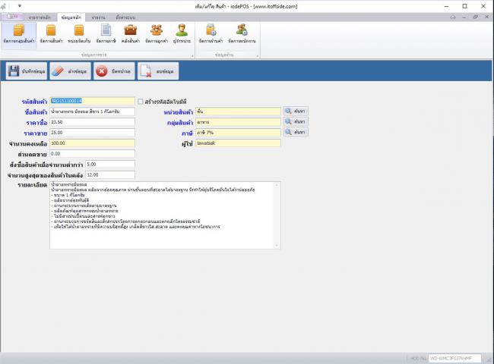494x364 pixels.
Task: Click the reorder threshold field showing 5.00
Action: pos(110,164)
